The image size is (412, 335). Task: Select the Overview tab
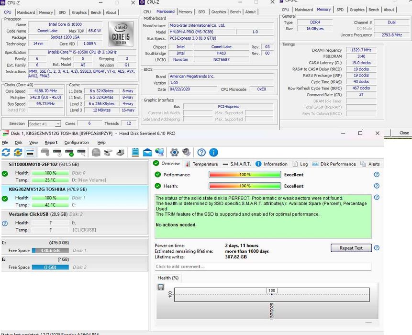pyautogui.click(x=167, y=163)
